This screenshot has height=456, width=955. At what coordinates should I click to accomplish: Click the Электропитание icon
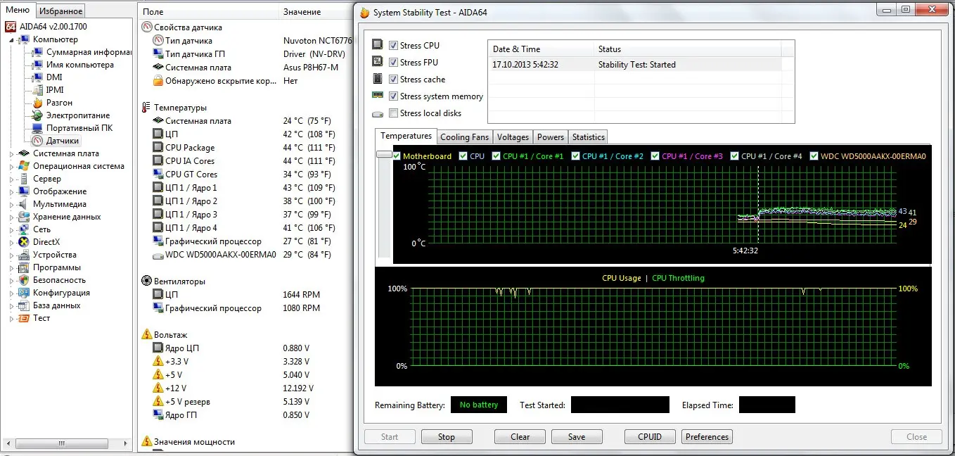pyautogui.click(x=38, y=115)
